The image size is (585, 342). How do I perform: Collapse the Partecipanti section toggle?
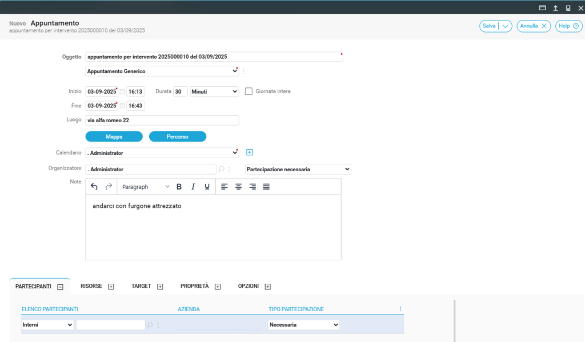tap(60, 287)
